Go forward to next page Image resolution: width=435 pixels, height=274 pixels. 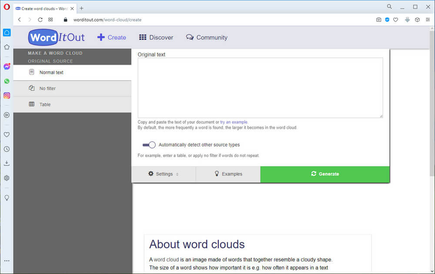(30, 20)
